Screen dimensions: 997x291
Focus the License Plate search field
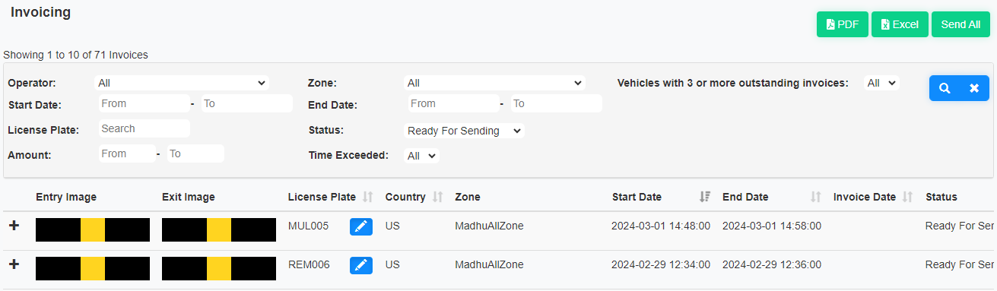point(144,128)
